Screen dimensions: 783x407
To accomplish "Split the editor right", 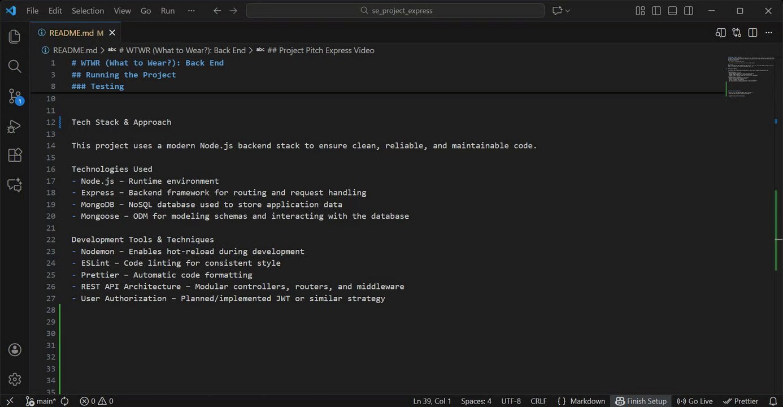I will point(752,33).
